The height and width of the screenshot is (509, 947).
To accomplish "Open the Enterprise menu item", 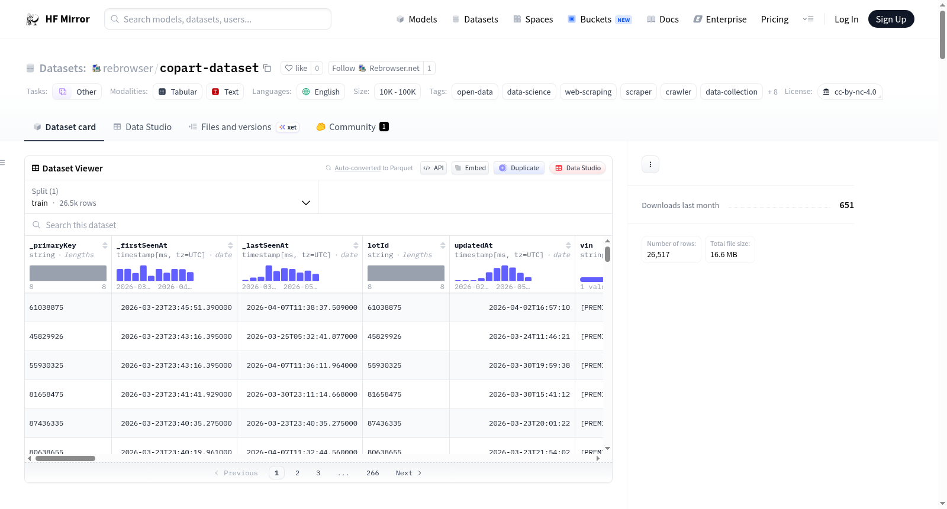I will pyautogui.click(x=720, y=20).
